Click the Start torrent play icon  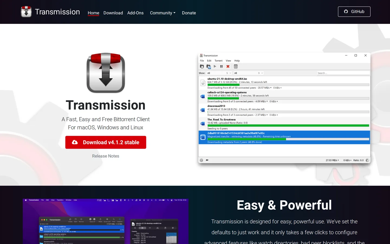(215, 66)
